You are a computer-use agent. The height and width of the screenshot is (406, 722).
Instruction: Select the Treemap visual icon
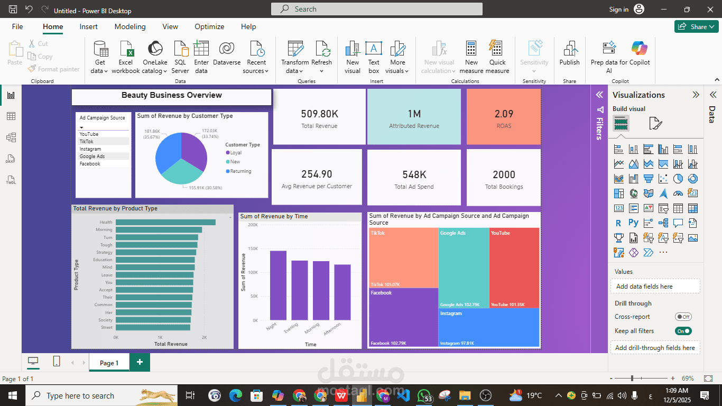618,193
